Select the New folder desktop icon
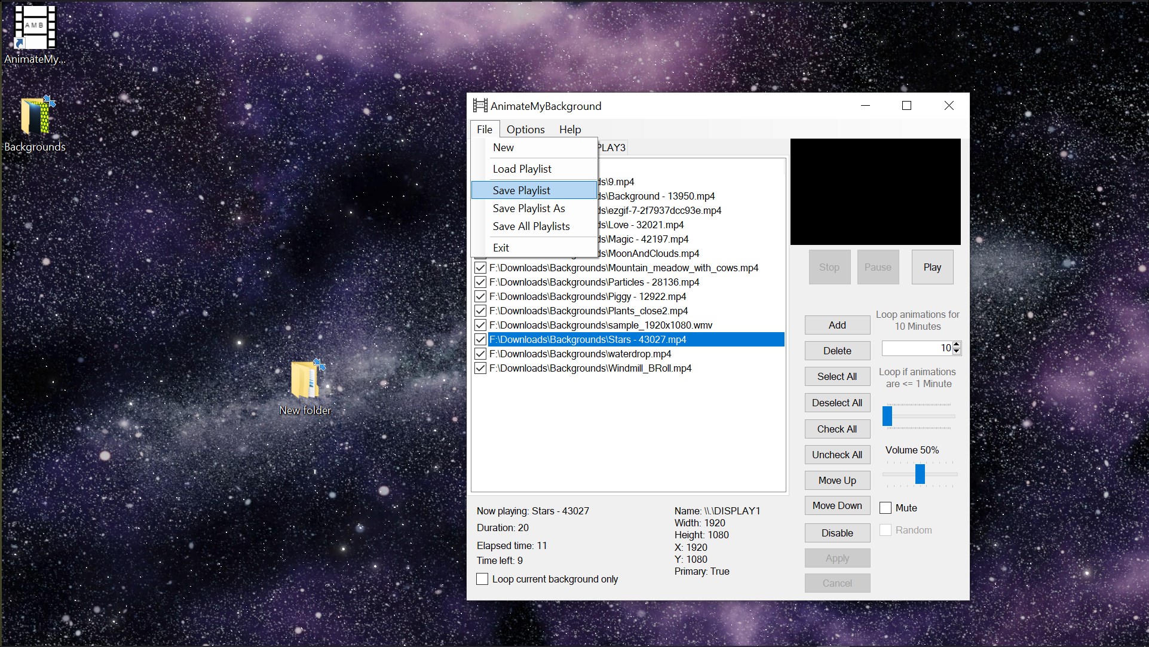 306,381
